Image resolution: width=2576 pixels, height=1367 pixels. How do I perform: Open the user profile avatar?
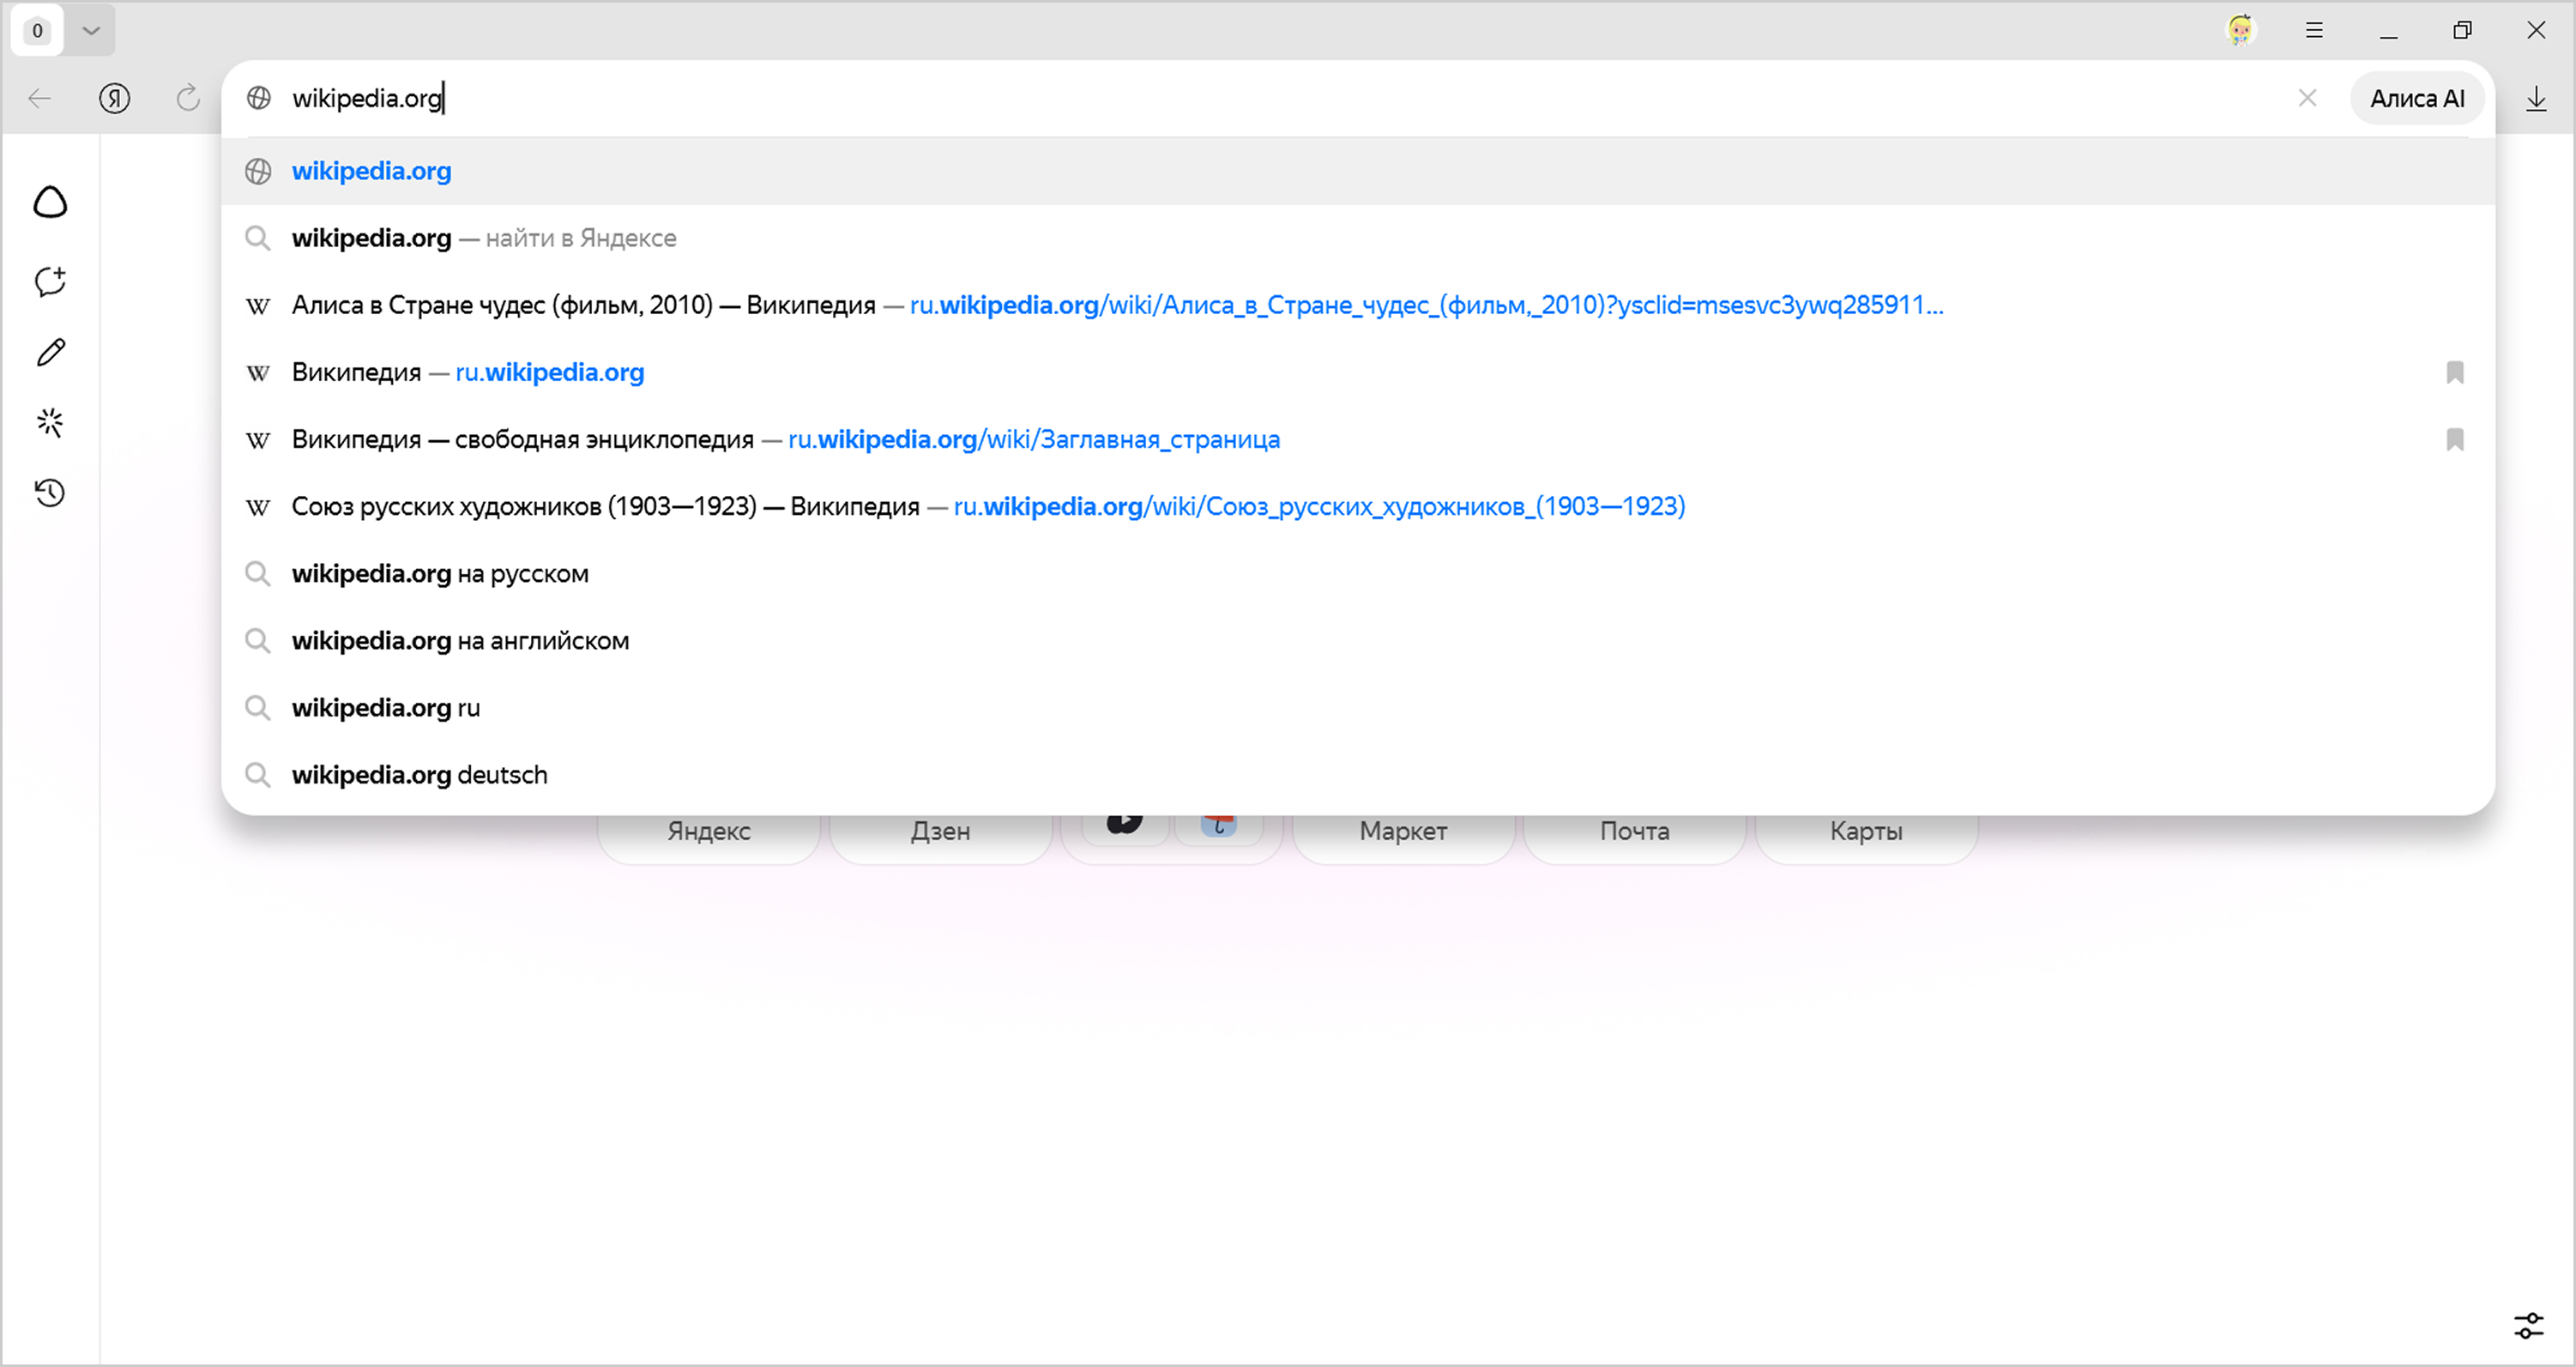[2240, 30]
